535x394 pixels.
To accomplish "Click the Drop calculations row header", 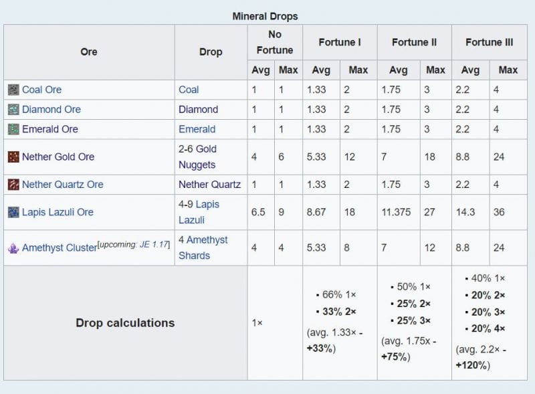I will tap(125, 322).
